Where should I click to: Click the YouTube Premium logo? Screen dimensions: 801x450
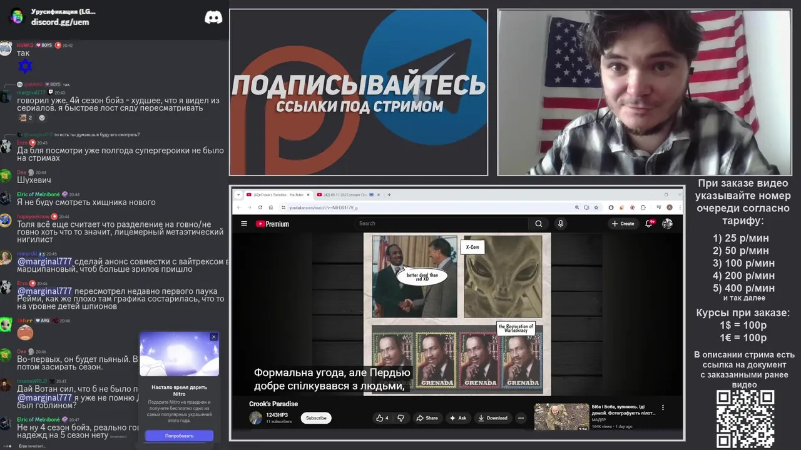(x=272, y=224)
